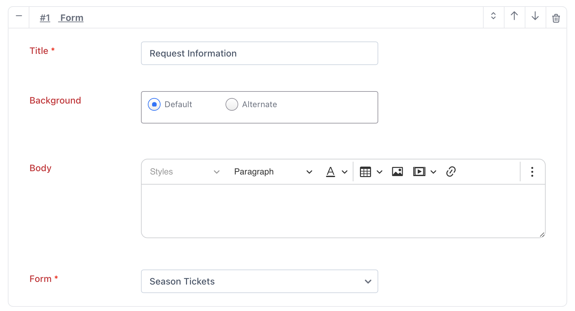Click the trash delete icon

[556, 18]
